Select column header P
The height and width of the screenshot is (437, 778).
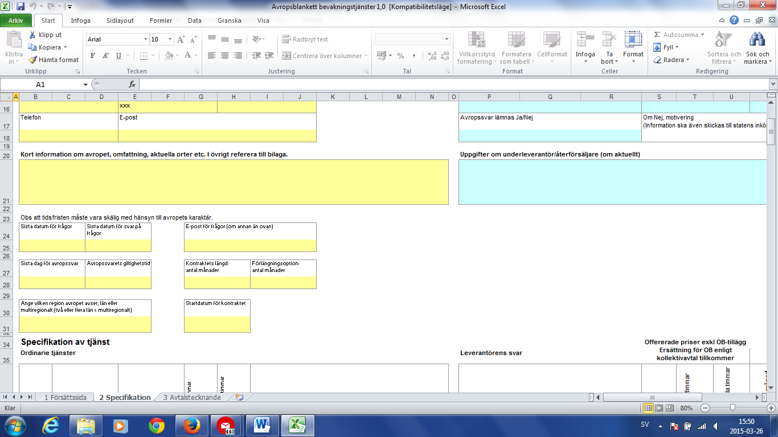(489, 96)
